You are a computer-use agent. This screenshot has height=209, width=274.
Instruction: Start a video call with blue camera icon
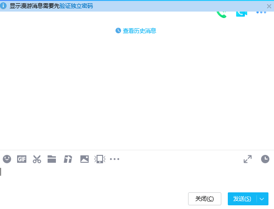[242, 14]
